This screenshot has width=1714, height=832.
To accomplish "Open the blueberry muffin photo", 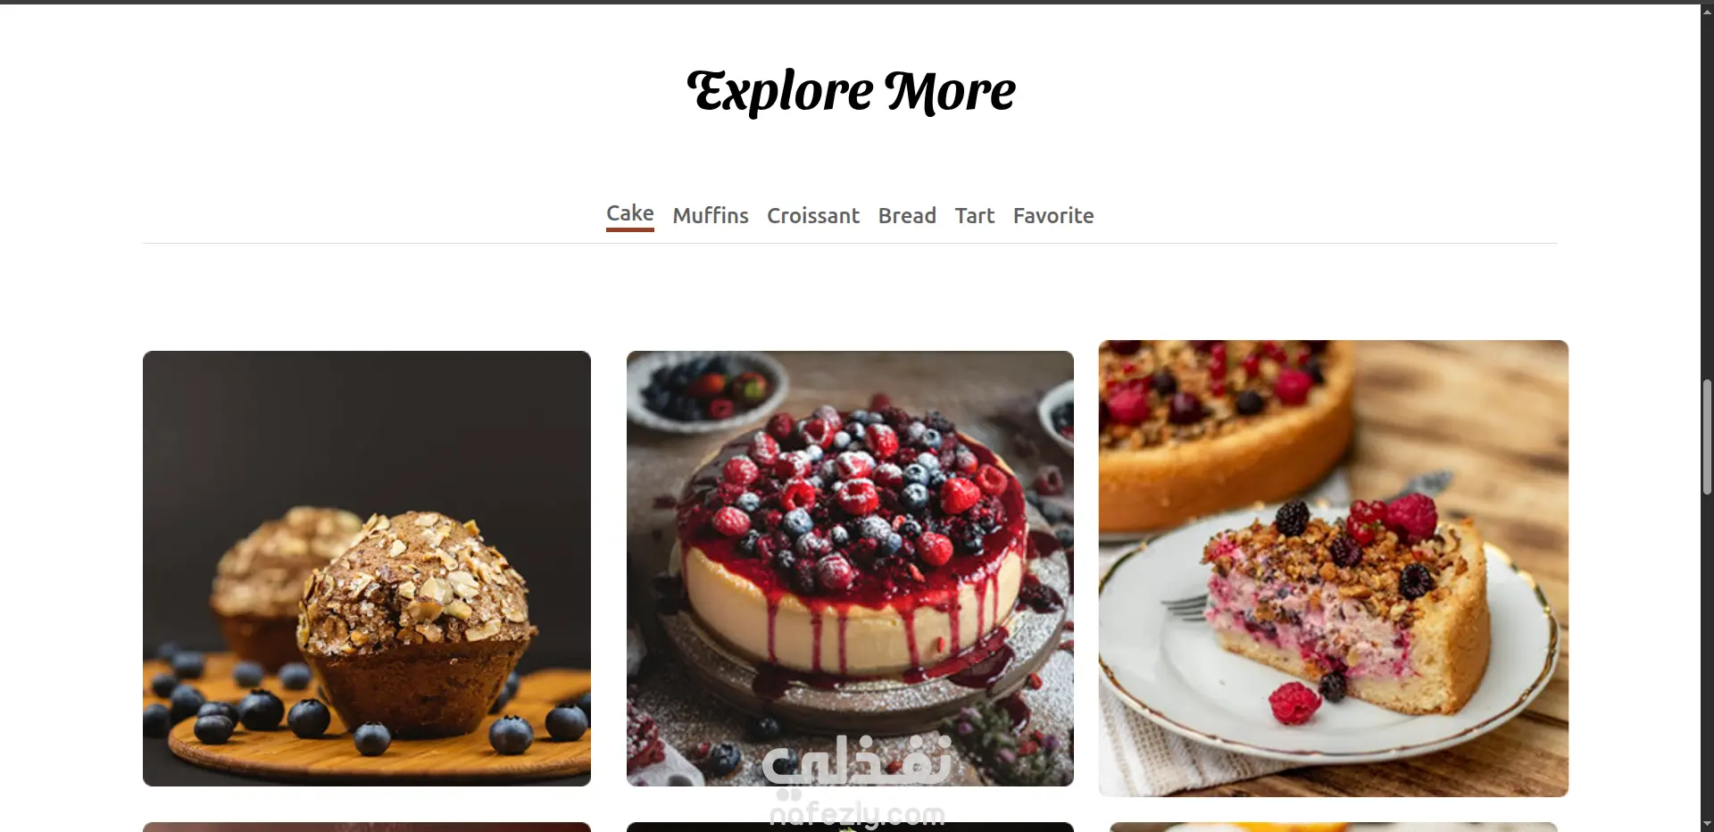I will tap(367, 569).
